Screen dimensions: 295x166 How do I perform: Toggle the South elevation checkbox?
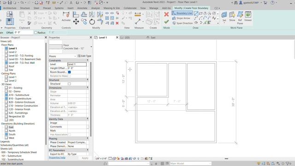pos(6,134)
